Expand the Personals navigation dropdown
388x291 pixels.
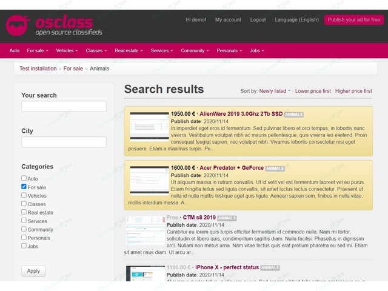click(229, 51)
